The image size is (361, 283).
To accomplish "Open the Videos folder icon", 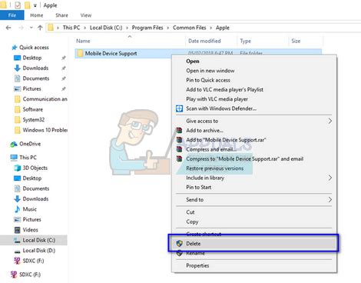I will (x=17, y=230).
